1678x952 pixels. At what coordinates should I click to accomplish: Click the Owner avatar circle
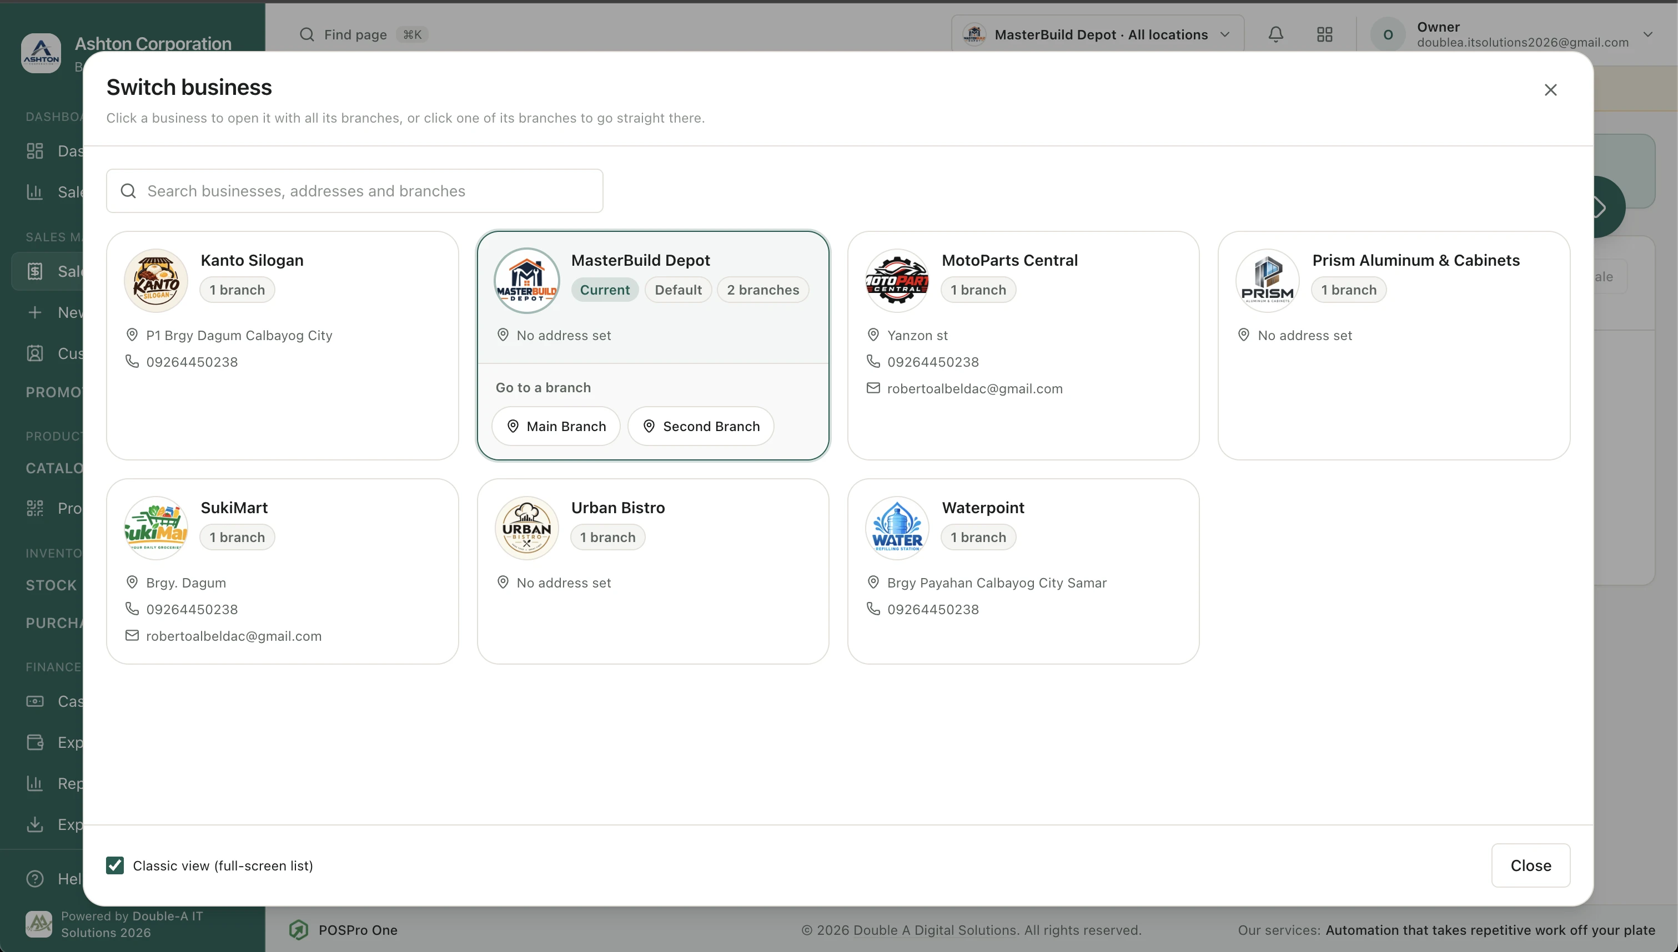1388,34
